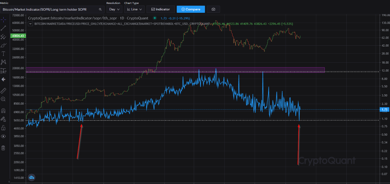Activate the zoom-in tool
Viewport: 390px width, 184px height.
[4, 99]
